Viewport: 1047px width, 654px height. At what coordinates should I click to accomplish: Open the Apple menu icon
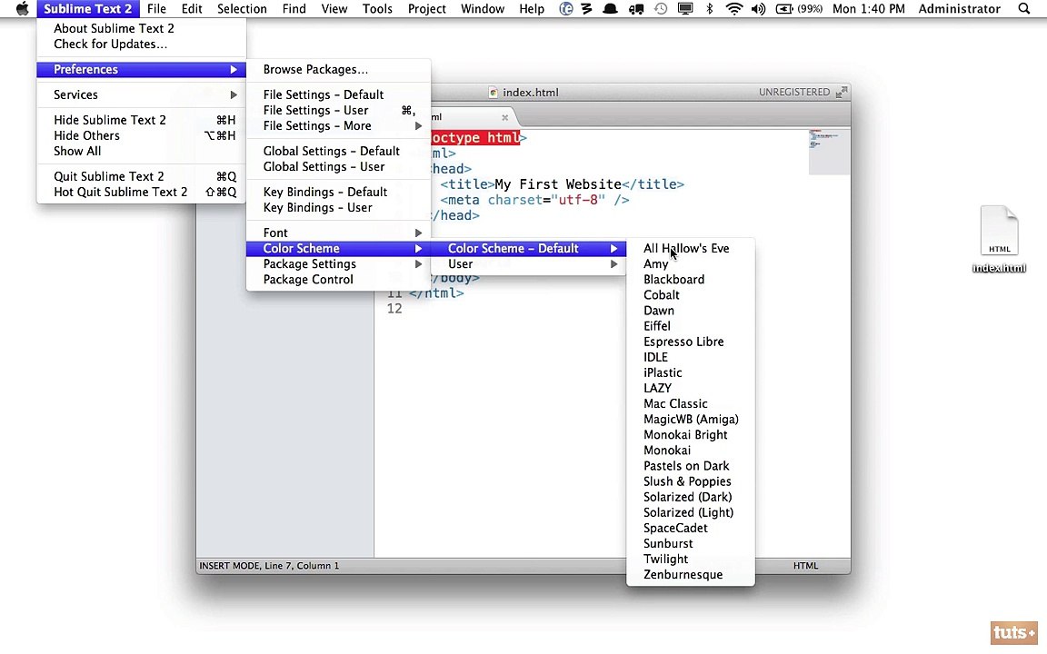(x=22, y=9)
